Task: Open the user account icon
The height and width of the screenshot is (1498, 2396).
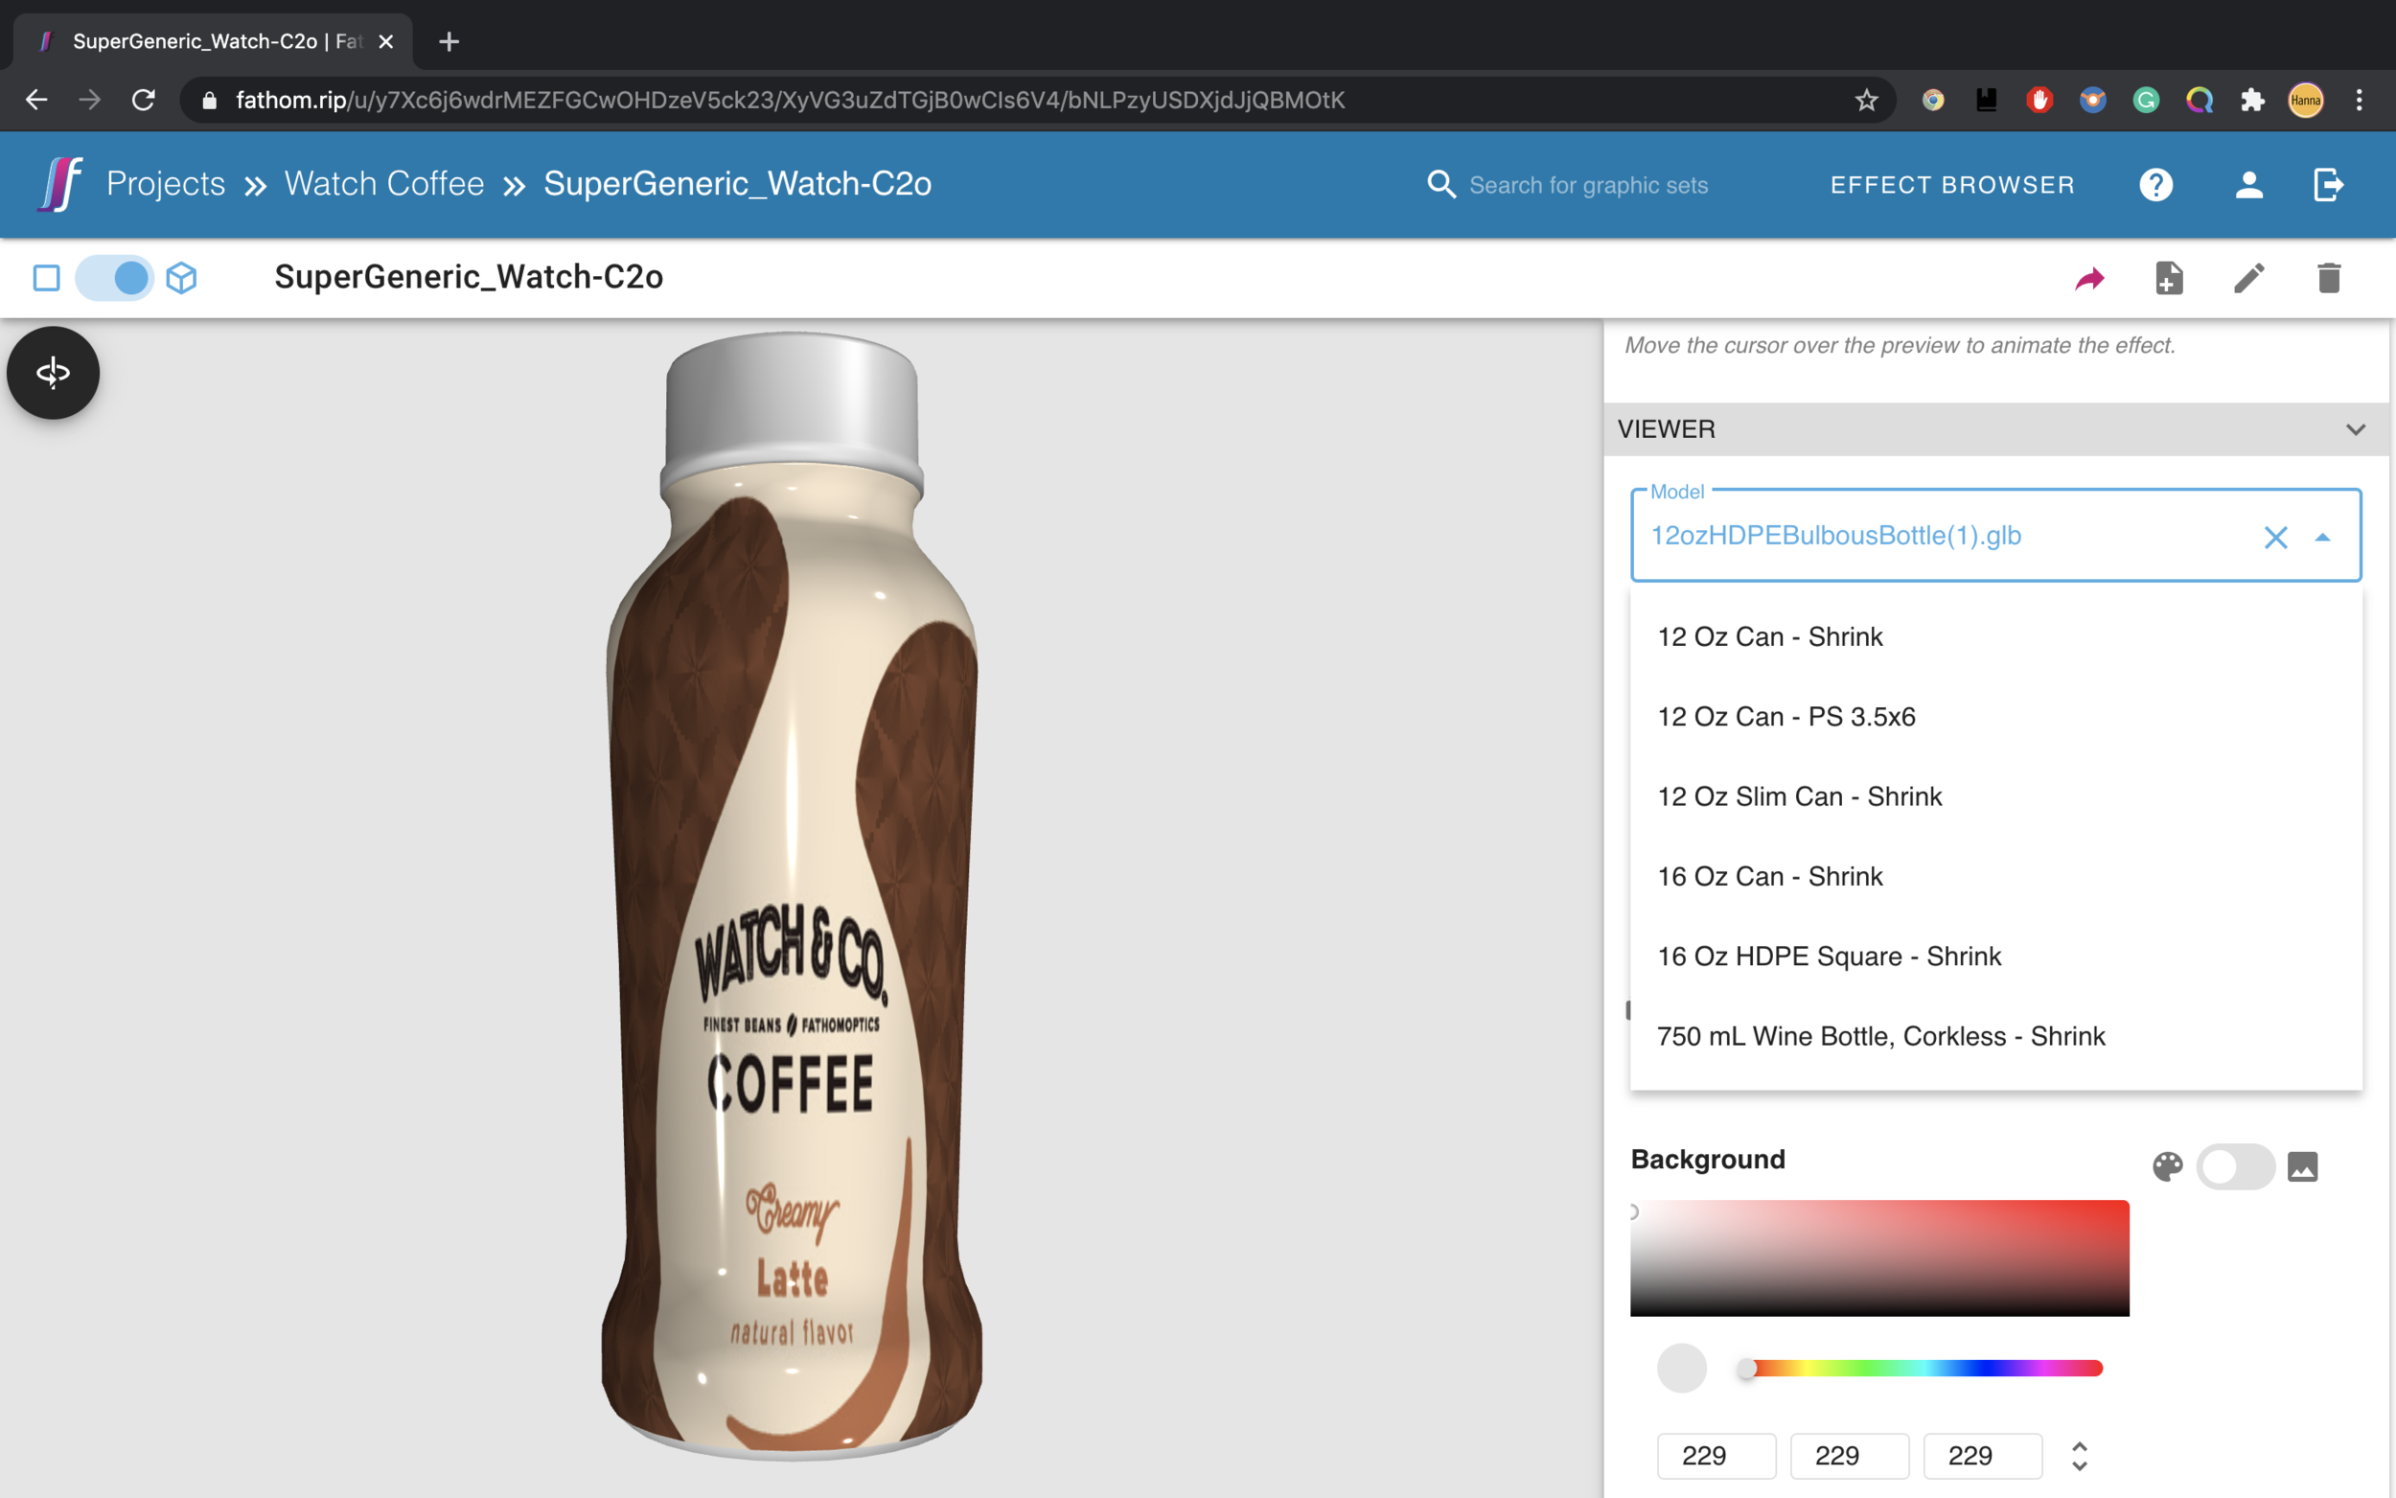Action: tap(2248, 185)
